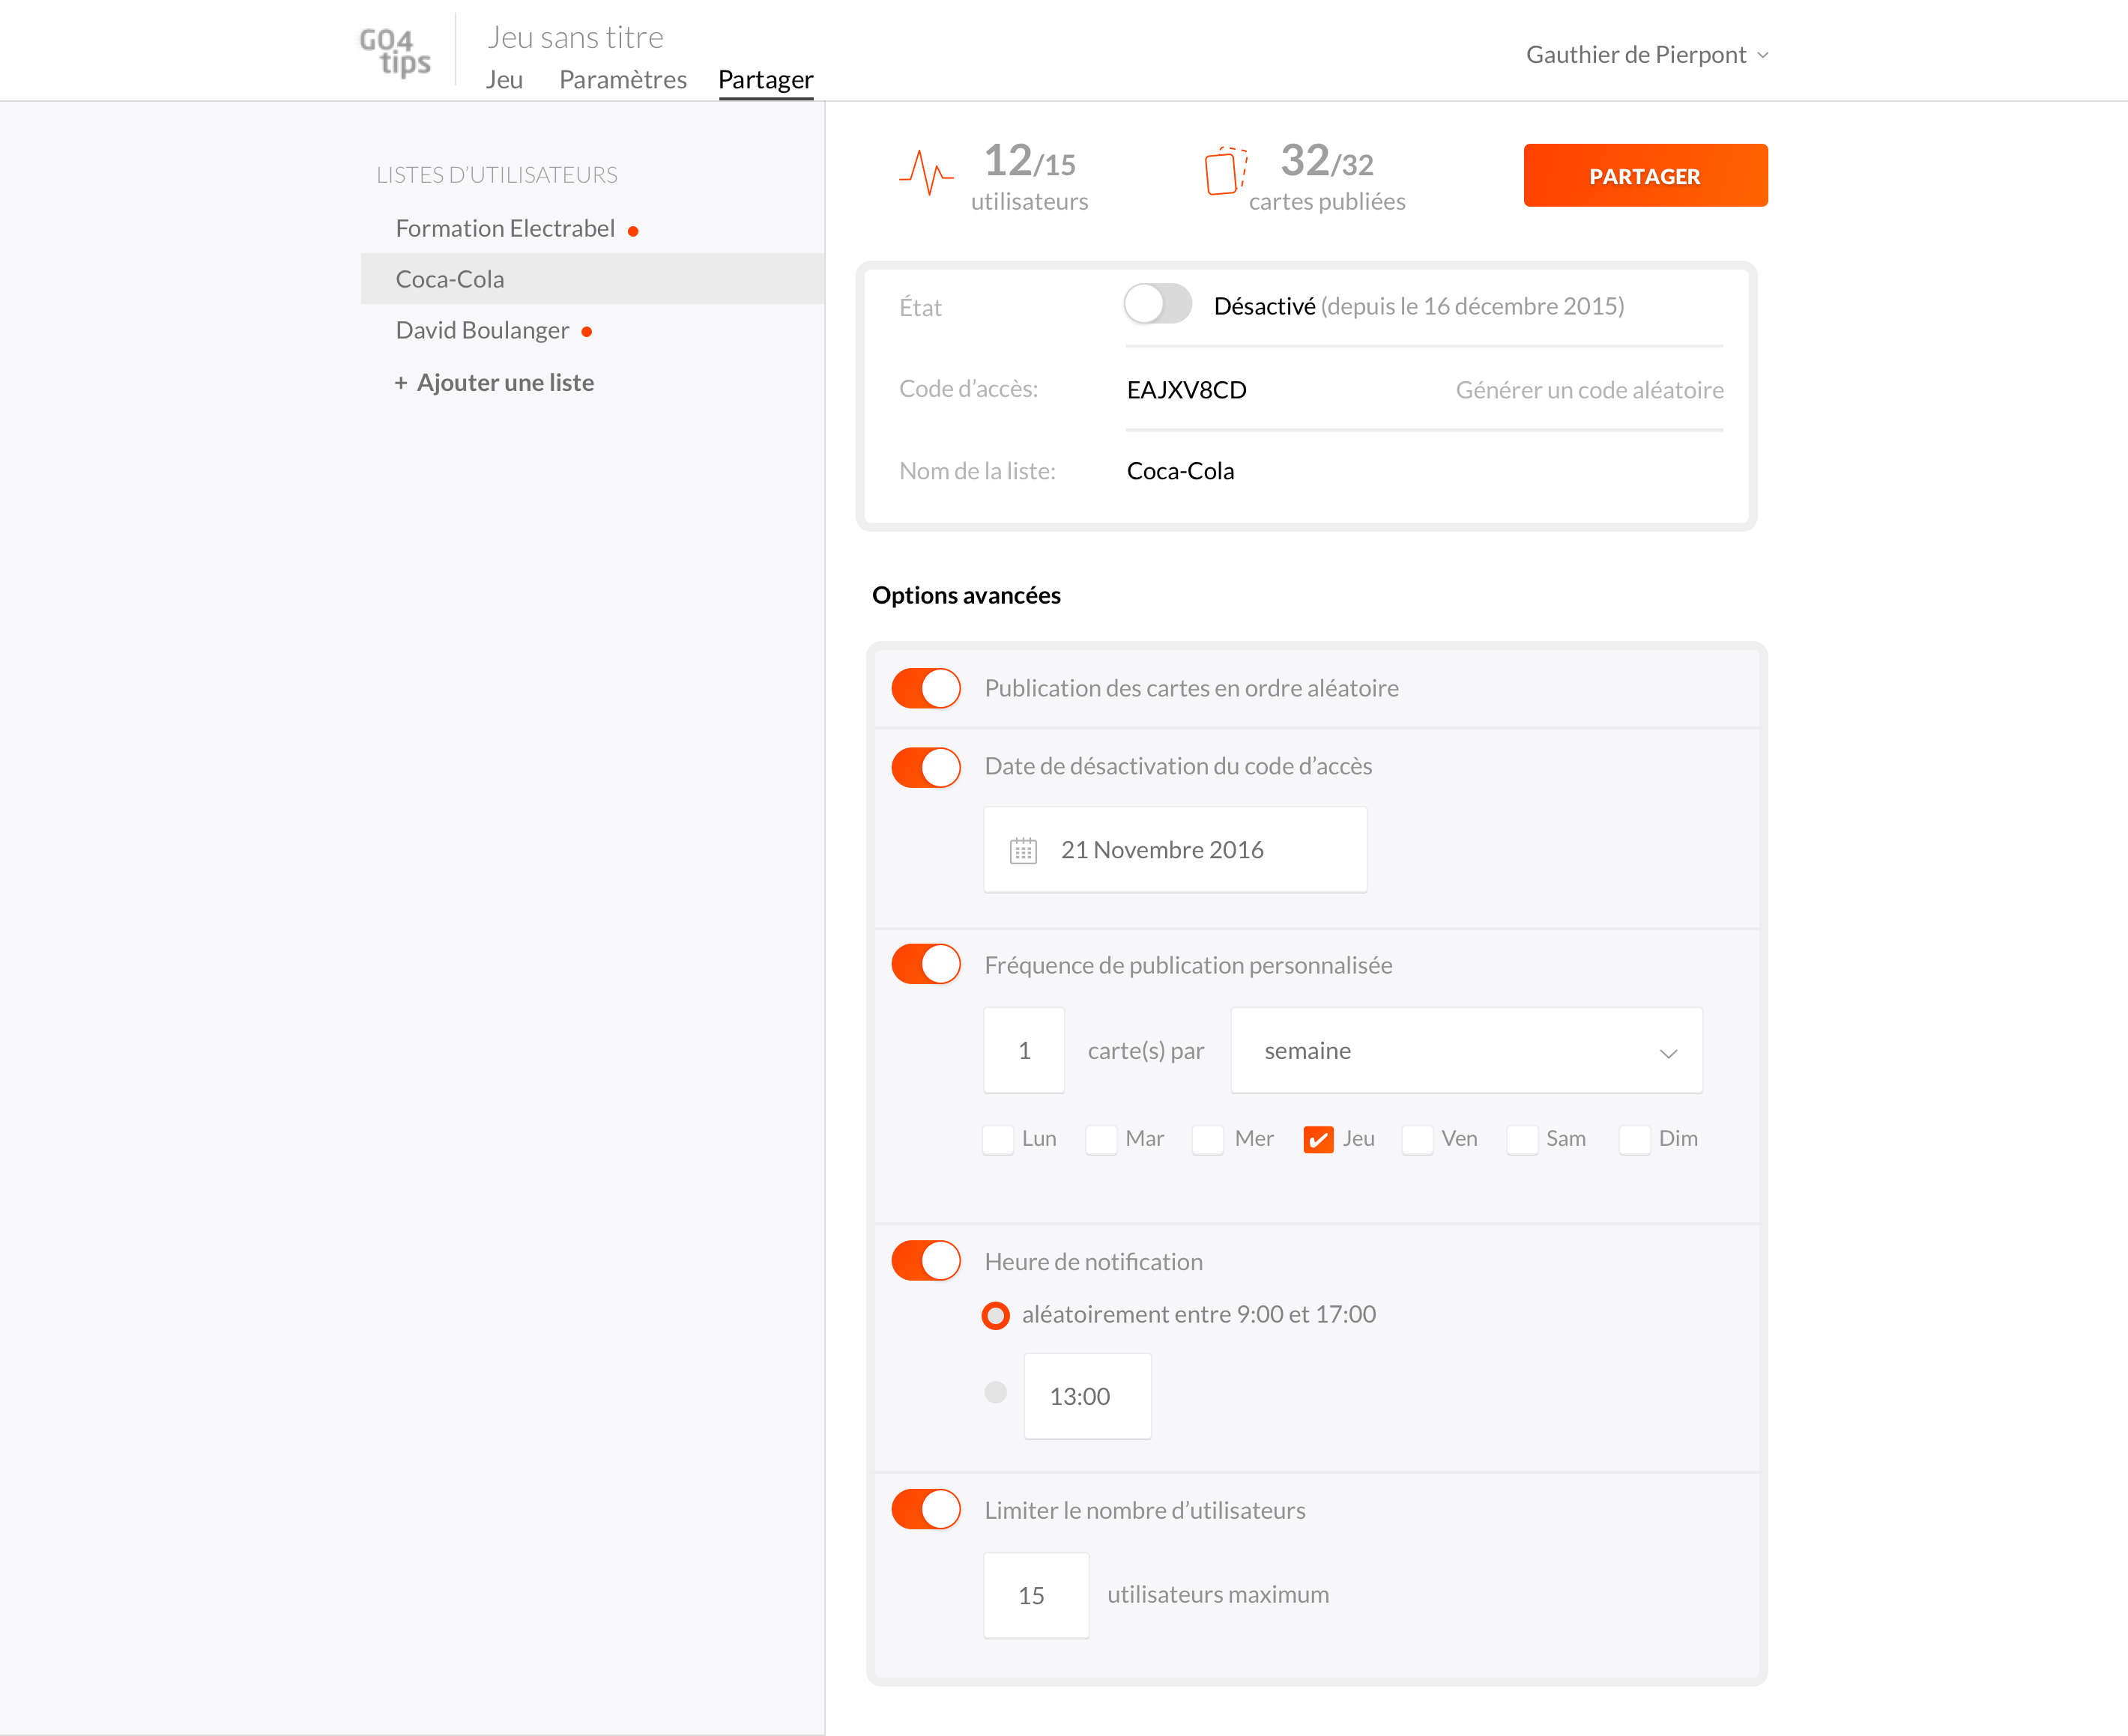Uncheck the Jeu weekday checkbox
This screenshot has width=2128, height=1736.
(x=1317, y=1139)
